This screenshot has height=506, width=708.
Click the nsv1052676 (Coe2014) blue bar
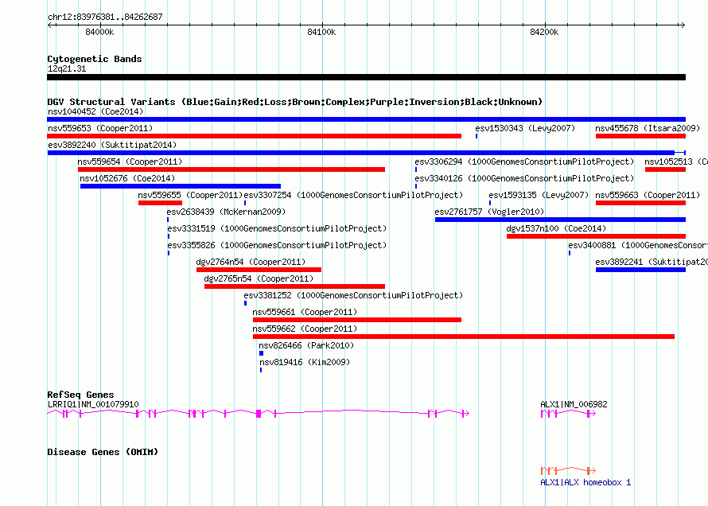coord(180,186)
